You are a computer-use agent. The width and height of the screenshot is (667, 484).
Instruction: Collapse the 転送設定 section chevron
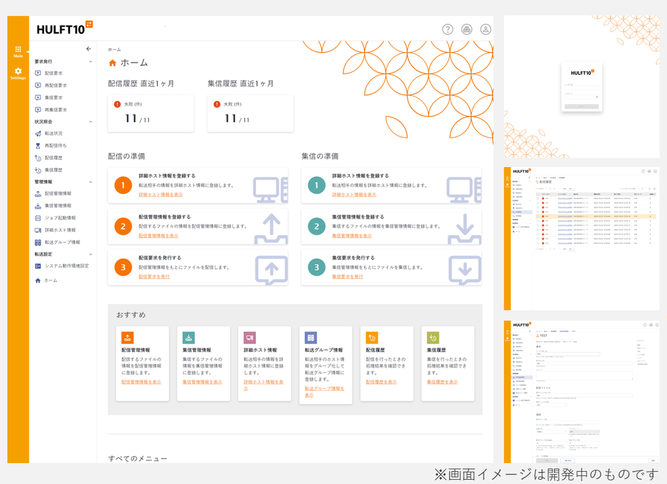pos(91,254)
